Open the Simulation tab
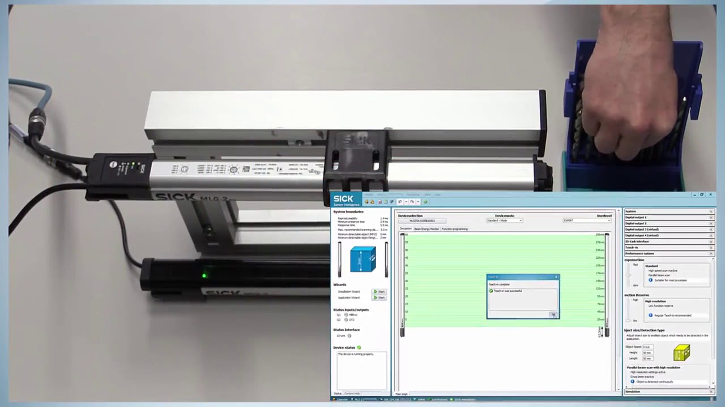The height and width of the screenshot is (407, 725). (x=406, y=229)
